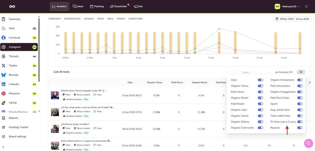315x151 pixels.
Task: Open the hamburger menu at top right
Action: coord(306,6)
